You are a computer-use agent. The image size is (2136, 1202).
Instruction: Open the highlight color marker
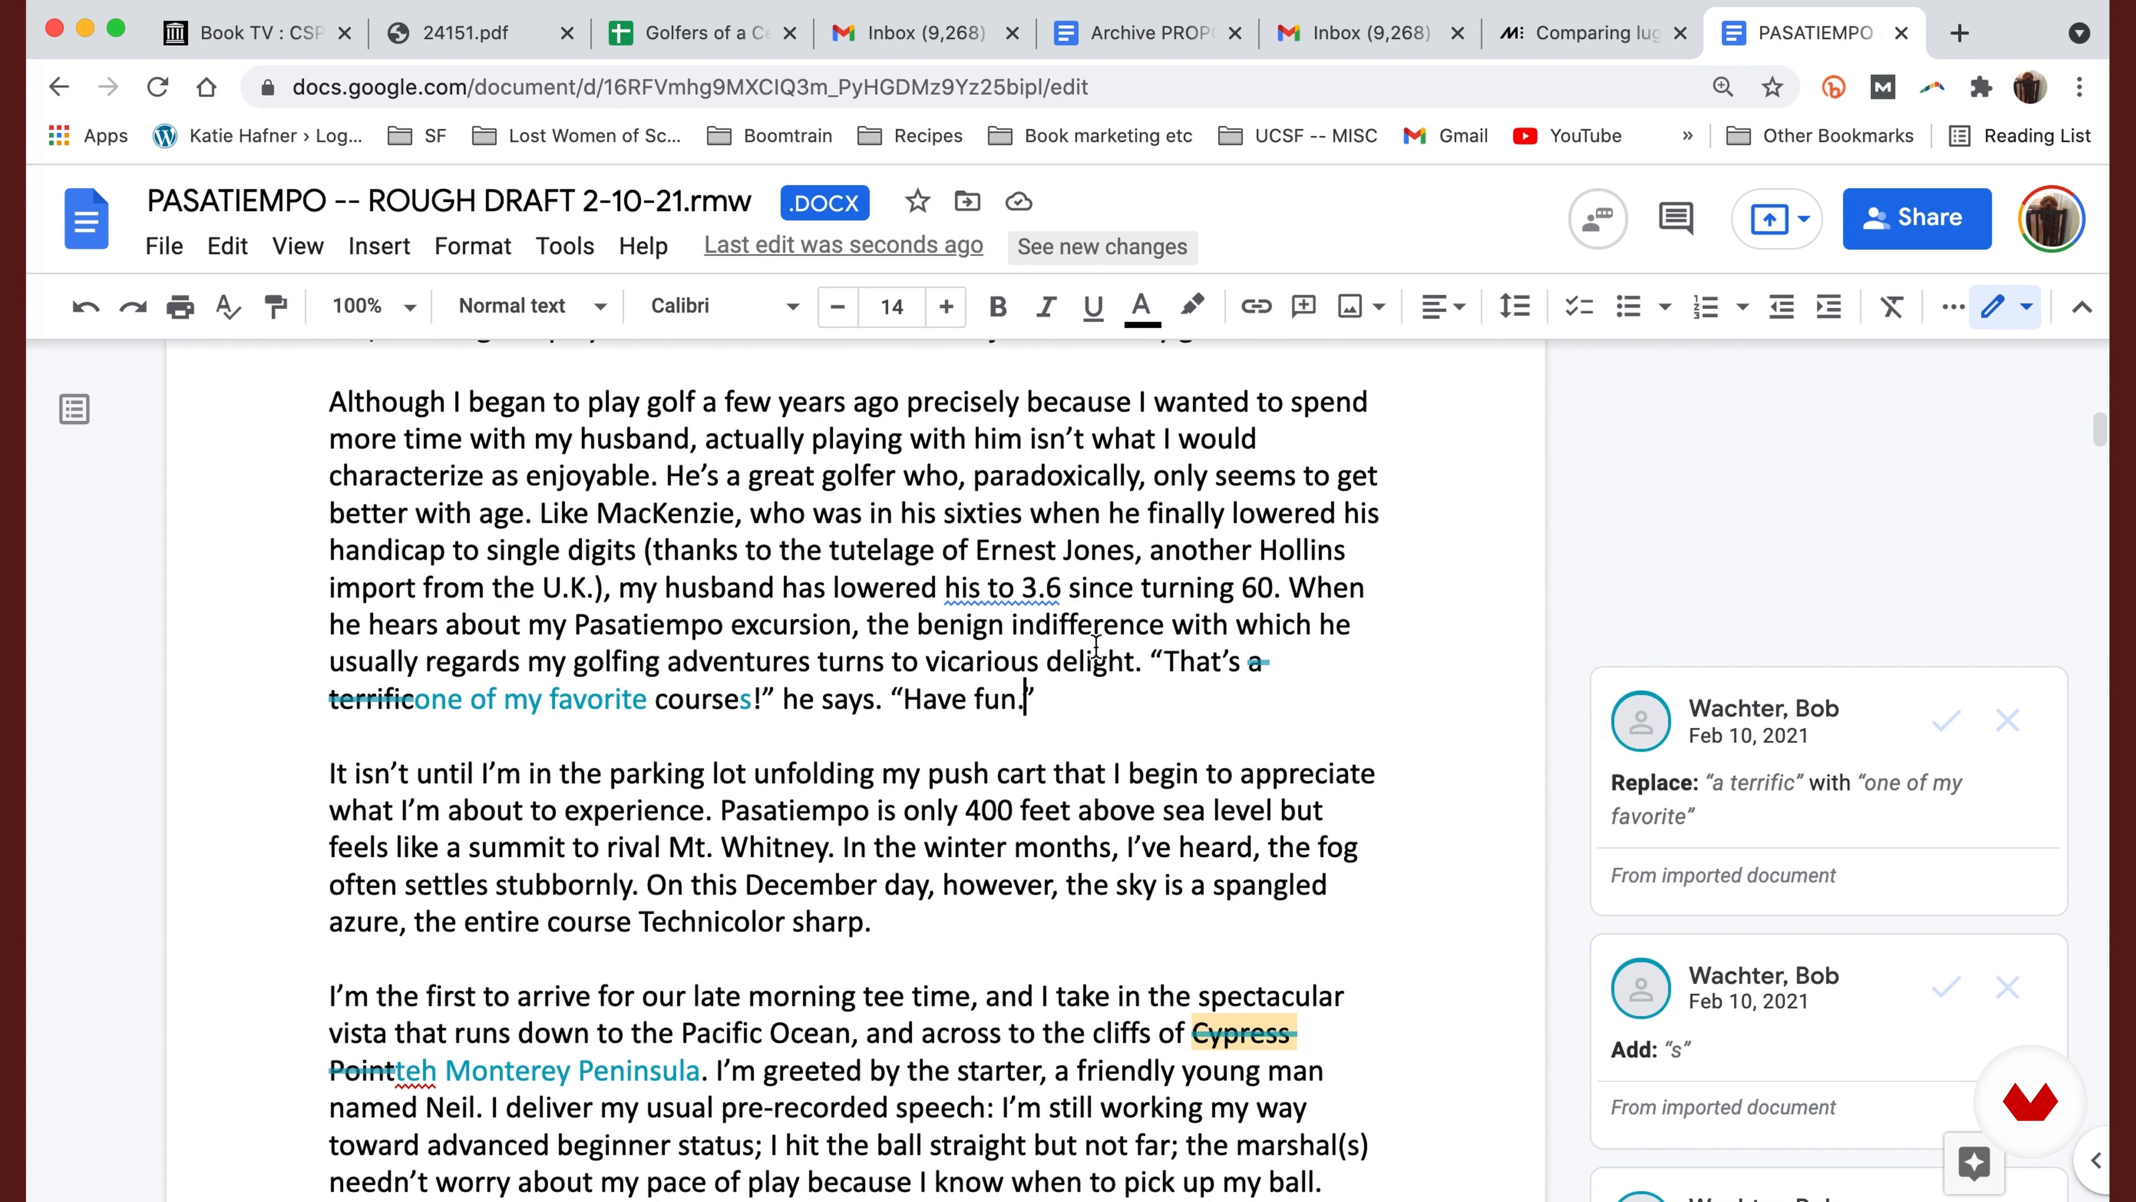coord(1193,306)
